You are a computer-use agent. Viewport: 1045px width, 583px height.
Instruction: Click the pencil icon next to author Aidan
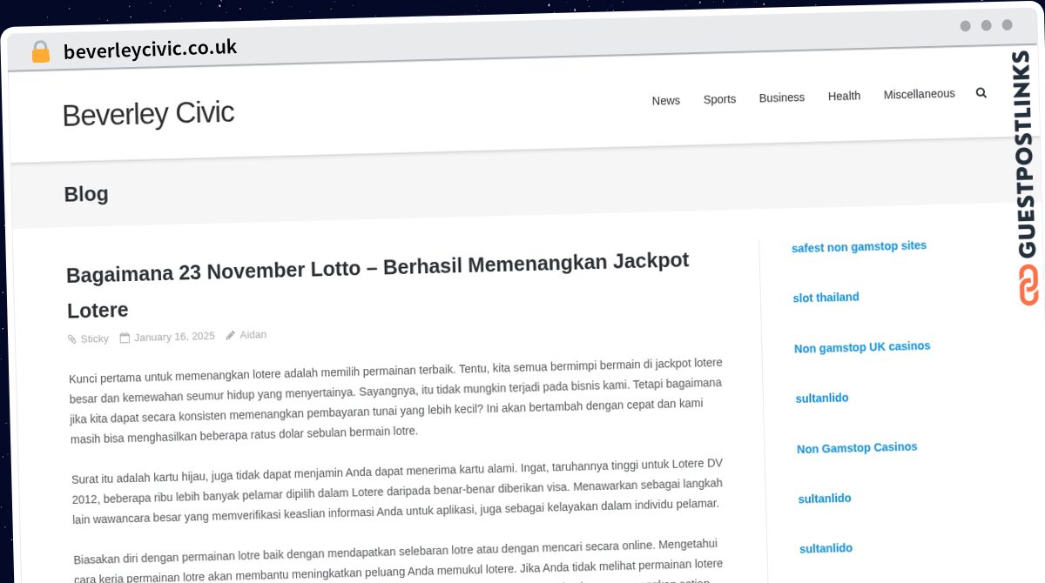229,333
